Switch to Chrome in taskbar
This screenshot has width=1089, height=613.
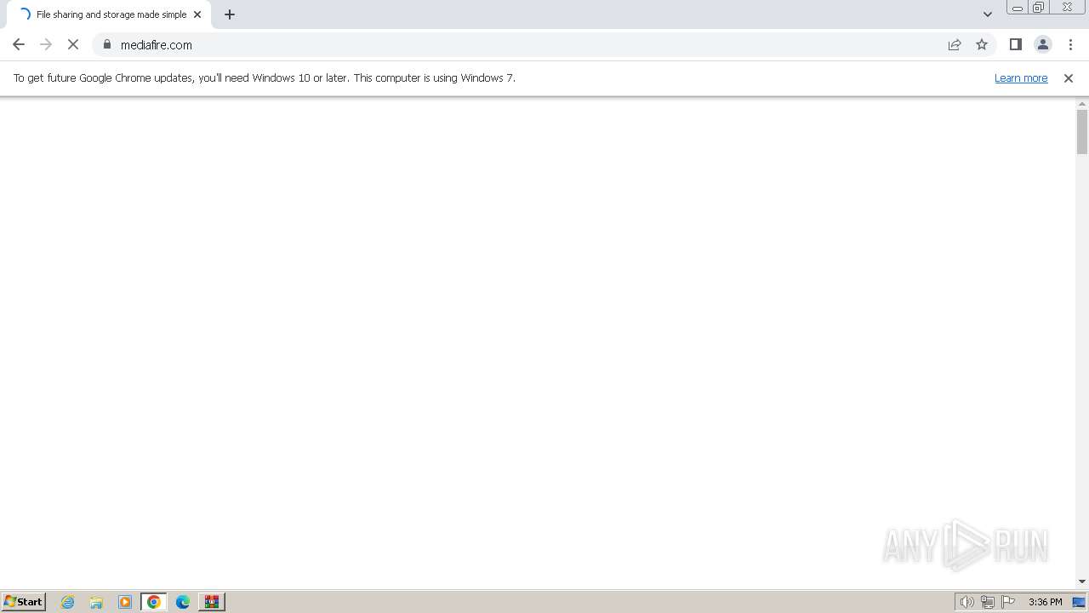pos(154,602)
